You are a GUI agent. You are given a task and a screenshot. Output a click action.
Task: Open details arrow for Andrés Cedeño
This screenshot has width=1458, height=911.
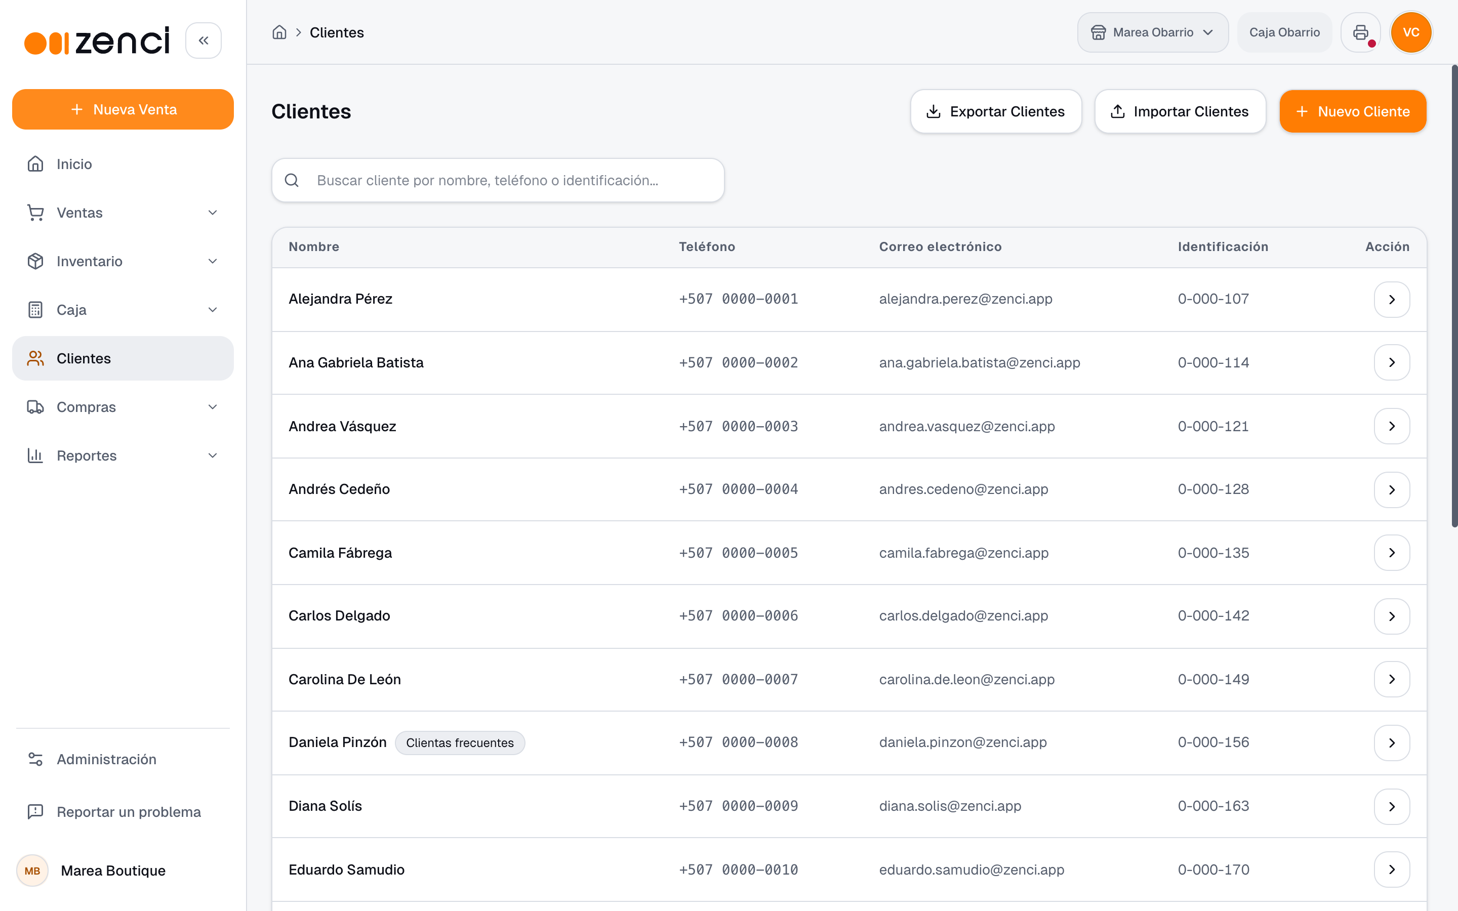click(1391, 490)
